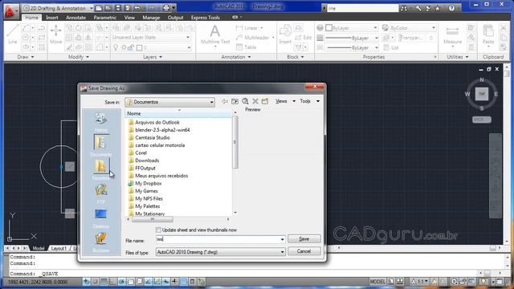Viewport: 514px width, 289px height.
Task: Open Documents in the places sidebar
Action: (100, 145)
